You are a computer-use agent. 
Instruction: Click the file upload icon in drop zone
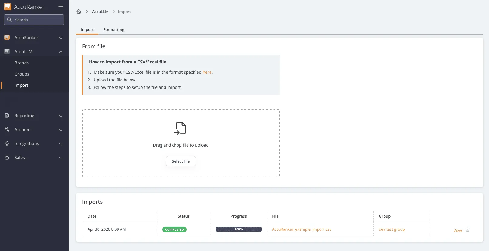(181, 128)
